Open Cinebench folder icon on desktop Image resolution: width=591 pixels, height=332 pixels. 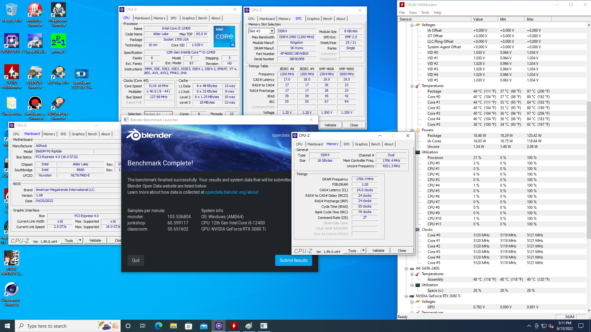pyautogui.click(x=11, y=106)
